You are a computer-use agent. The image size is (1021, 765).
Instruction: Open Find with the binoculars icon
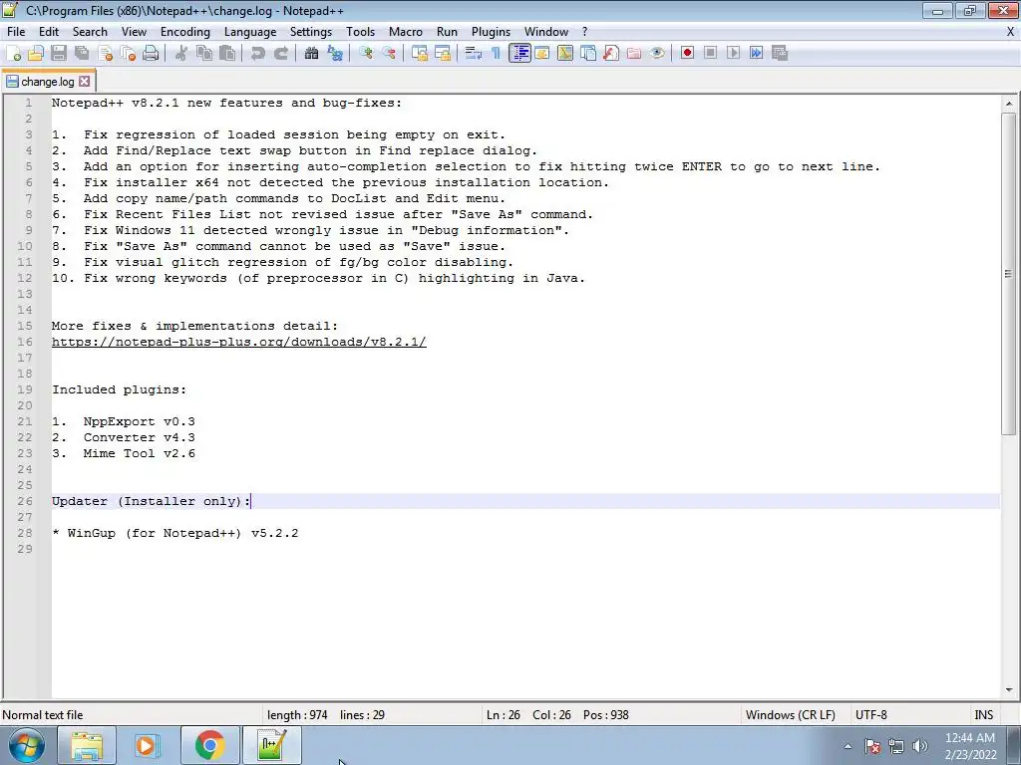(x=312, y=54)
